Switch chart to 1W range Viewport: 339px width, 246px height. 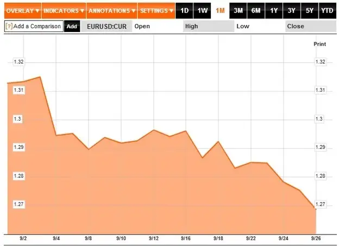point(202,11)
